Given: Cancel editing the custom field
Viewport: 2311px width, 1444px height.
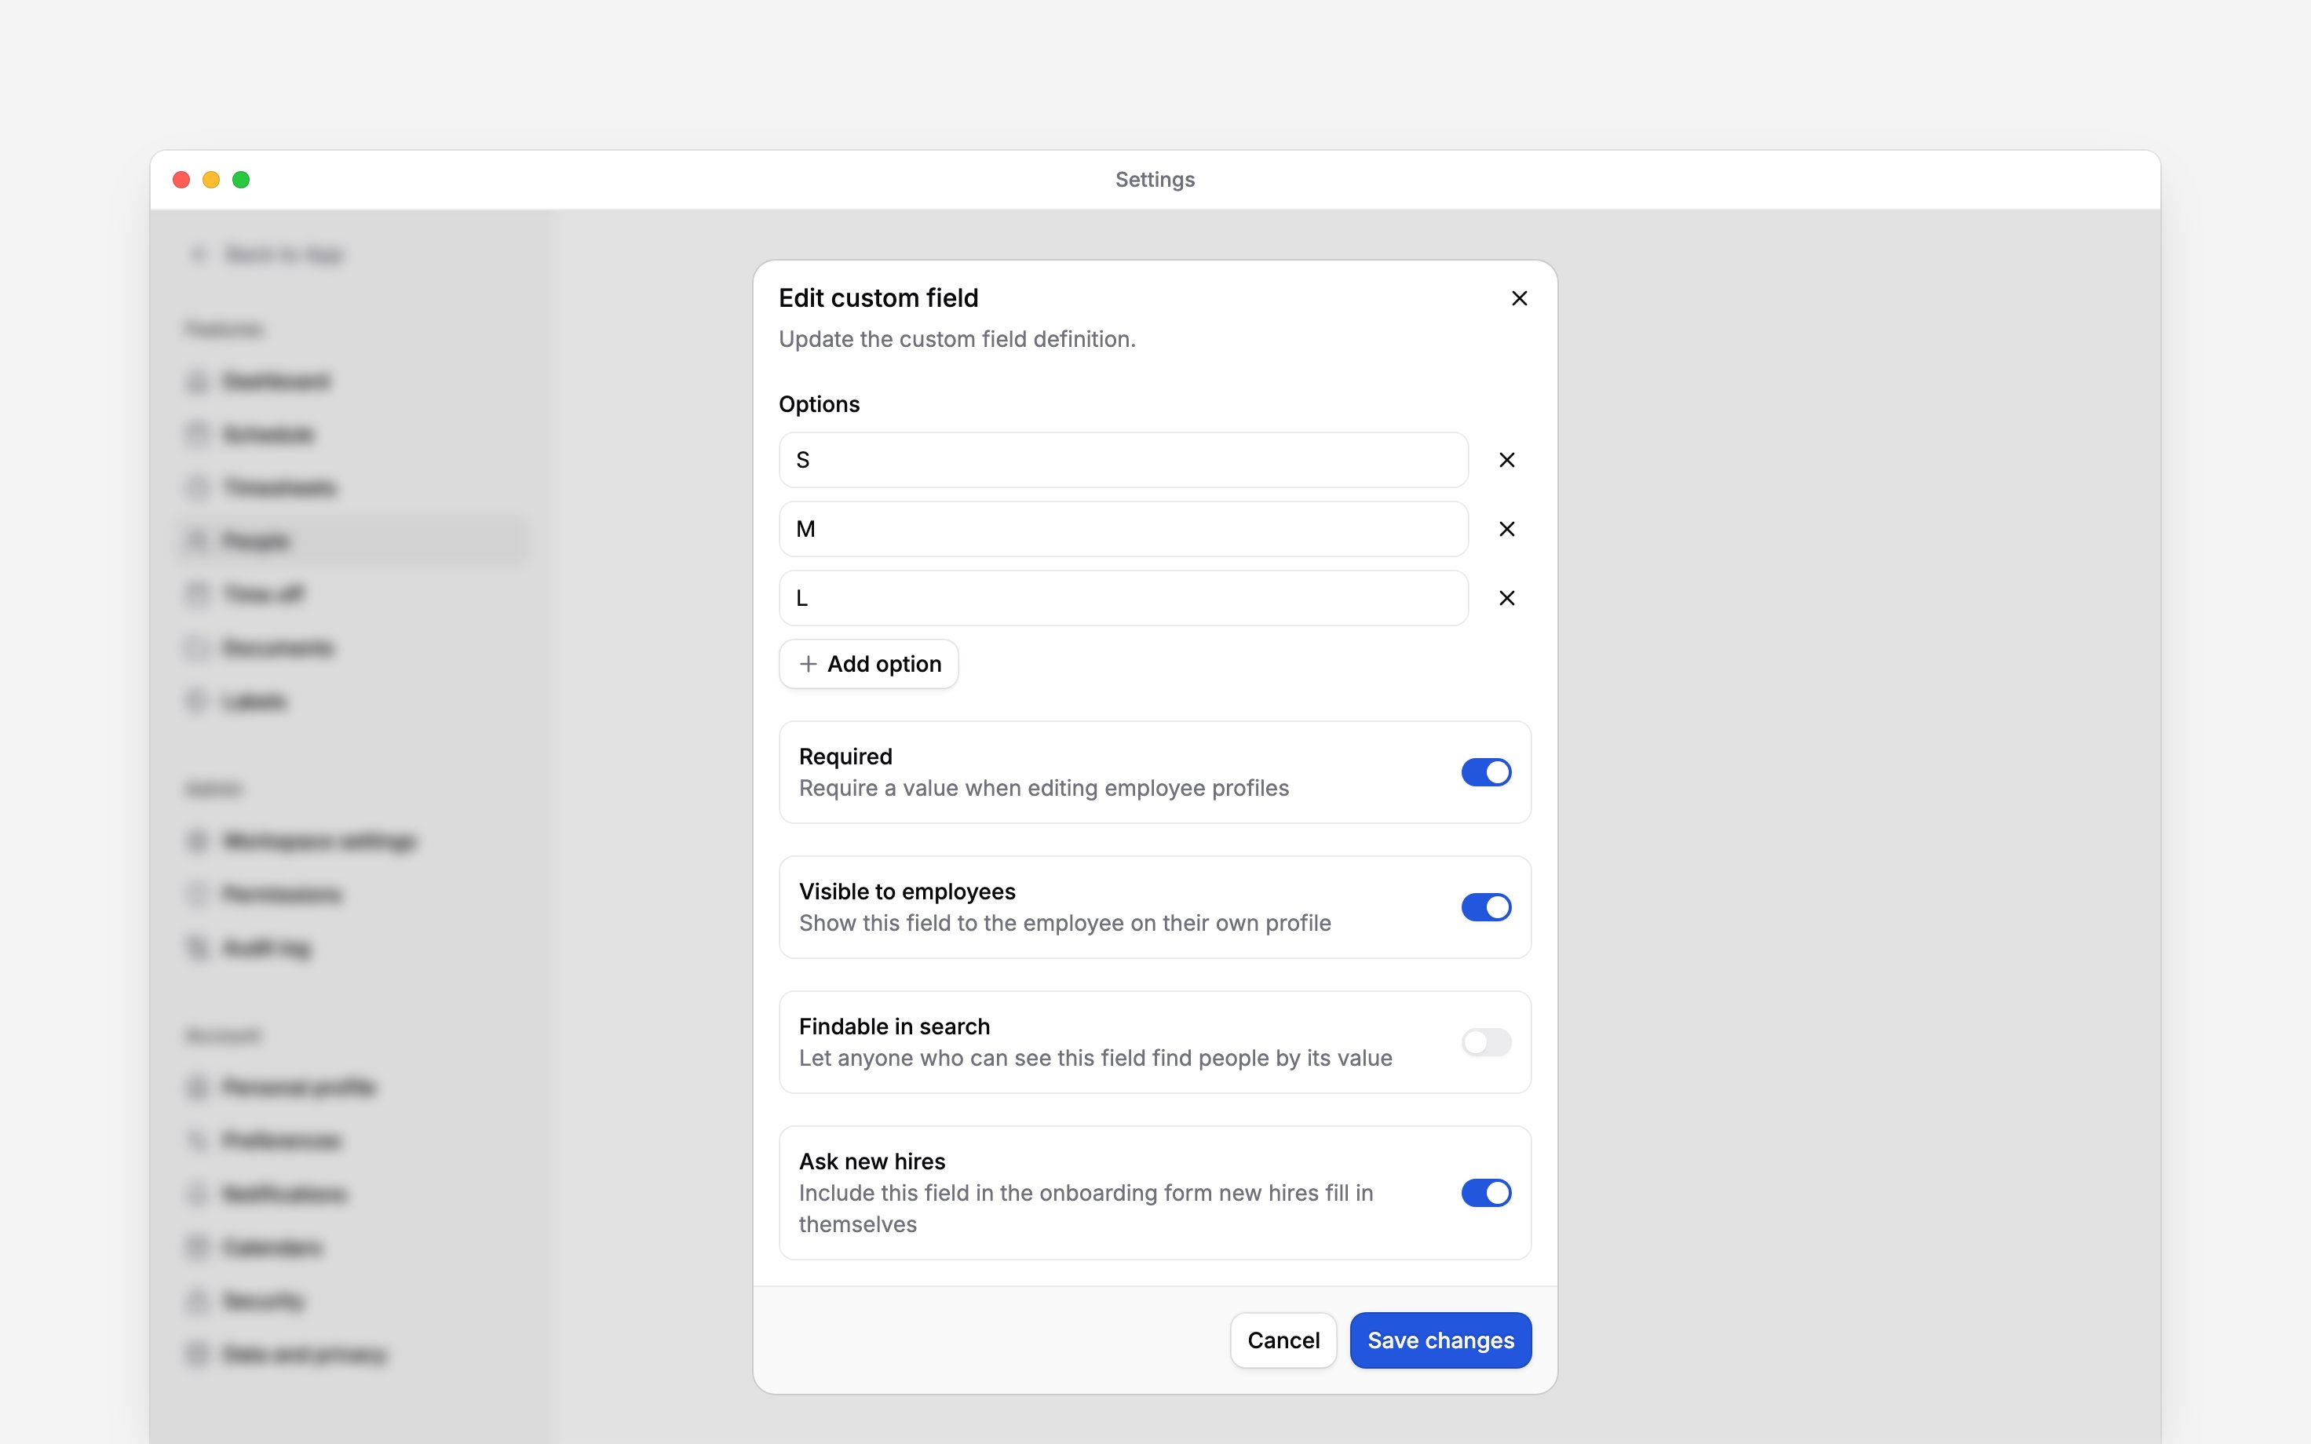Looking at the screenshot, I should coord(1283,1340).
